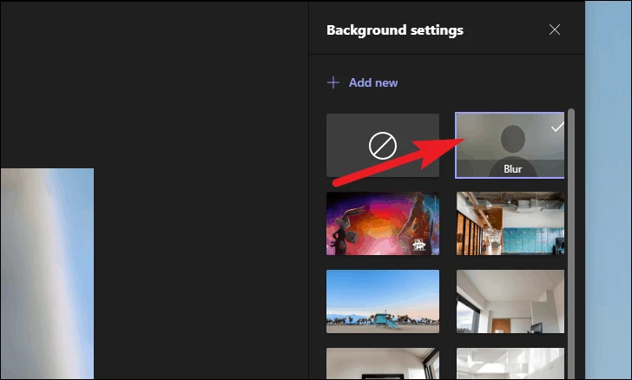Click the plus icon beside Add new
632x380 pixels.
(x=333, y=82)
